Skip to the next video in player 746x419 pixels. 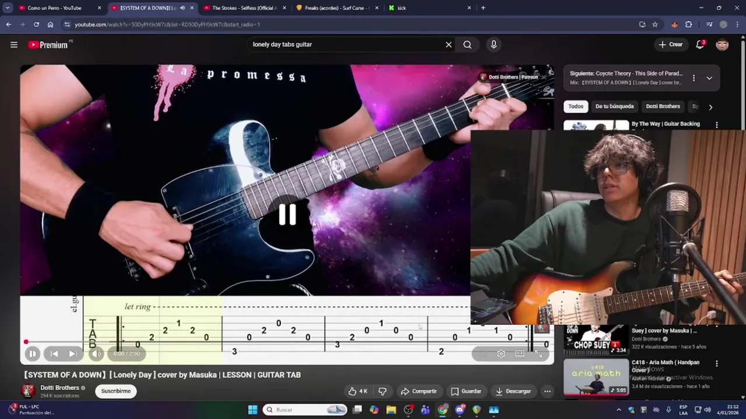(x=72, y=353)
